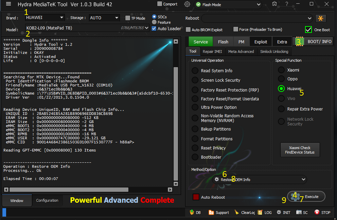The height and width of the screenshot is (220, 337).
Task: Click the orange asterisk reboot button
Action: pos(321,18)
